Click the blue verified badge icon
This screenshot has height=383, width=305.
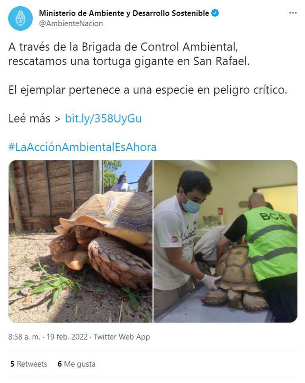click(x=215, y=13)
